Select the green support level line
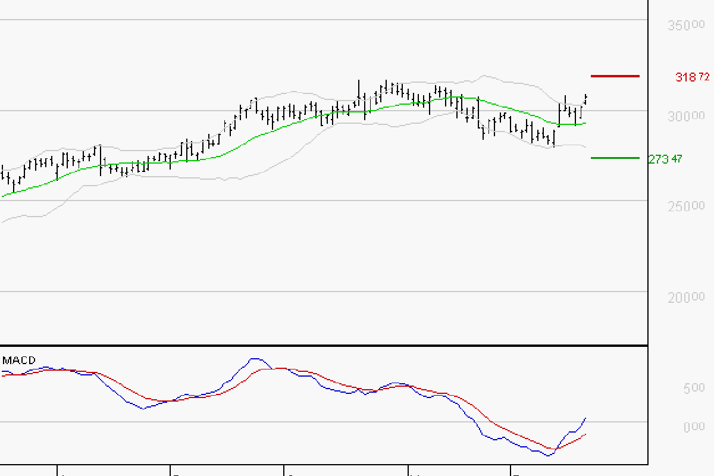This screenshot has height=476, width=714. tap(615, 158)
